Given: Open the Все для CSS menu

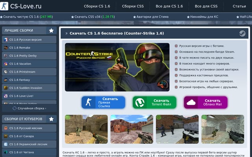Looking at the screenshot, I should (x=206, y=6).
